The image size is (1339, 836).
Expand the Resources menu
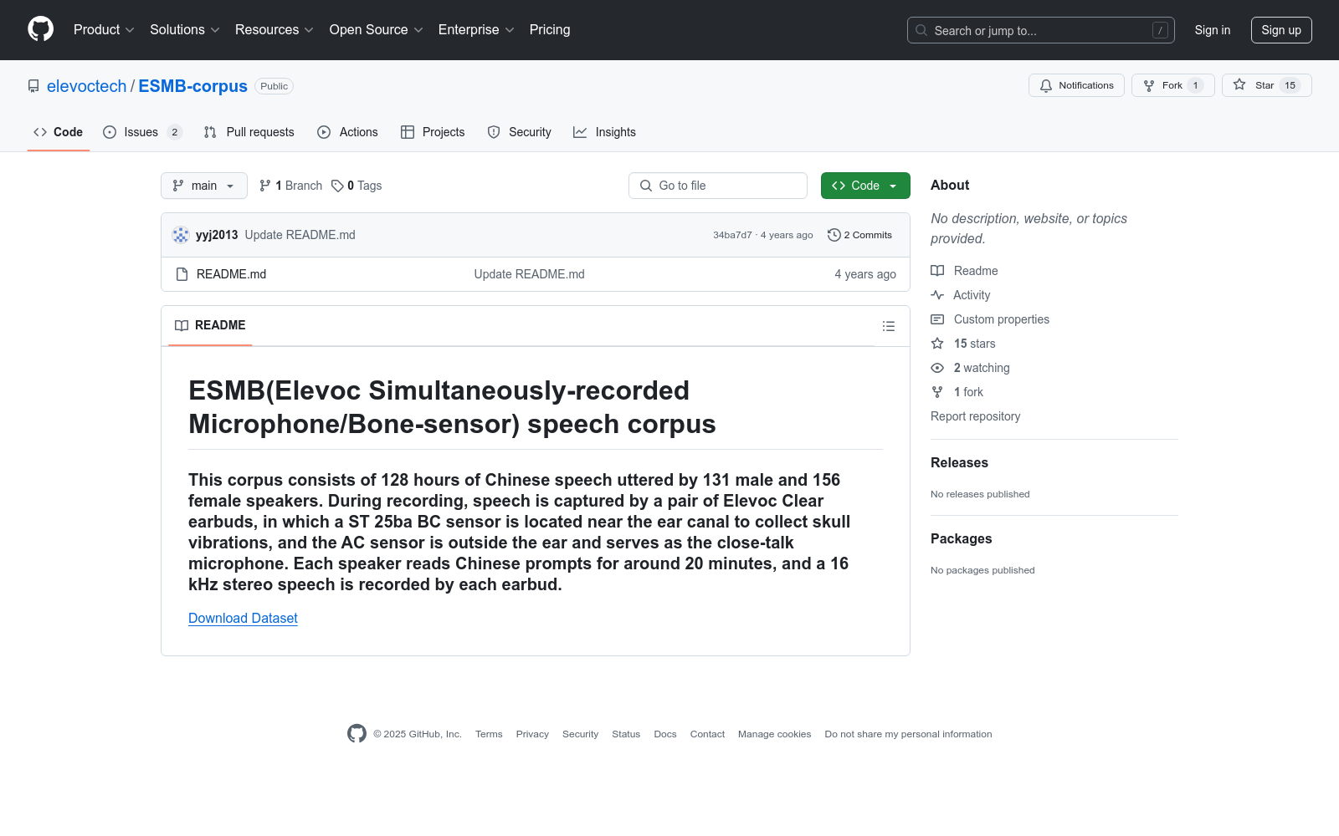(x=274, y=29)
